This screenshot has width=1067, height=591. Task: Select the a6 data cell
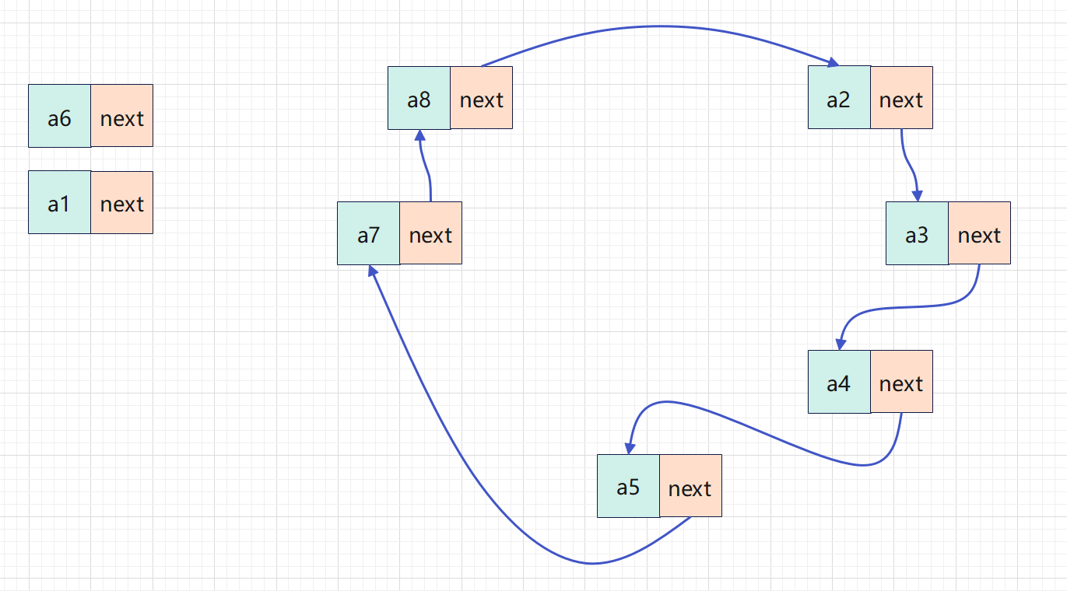click(x=60, y=116)
